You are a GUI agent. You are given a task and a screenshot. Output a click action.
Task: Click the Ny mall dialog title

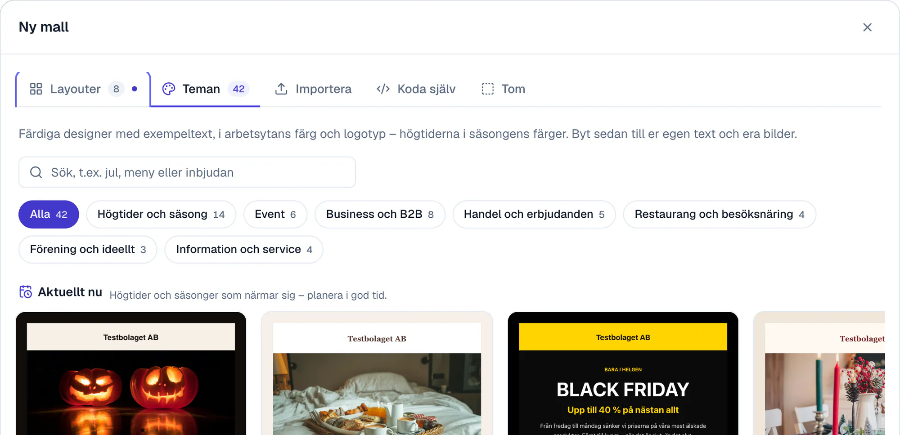44,27
